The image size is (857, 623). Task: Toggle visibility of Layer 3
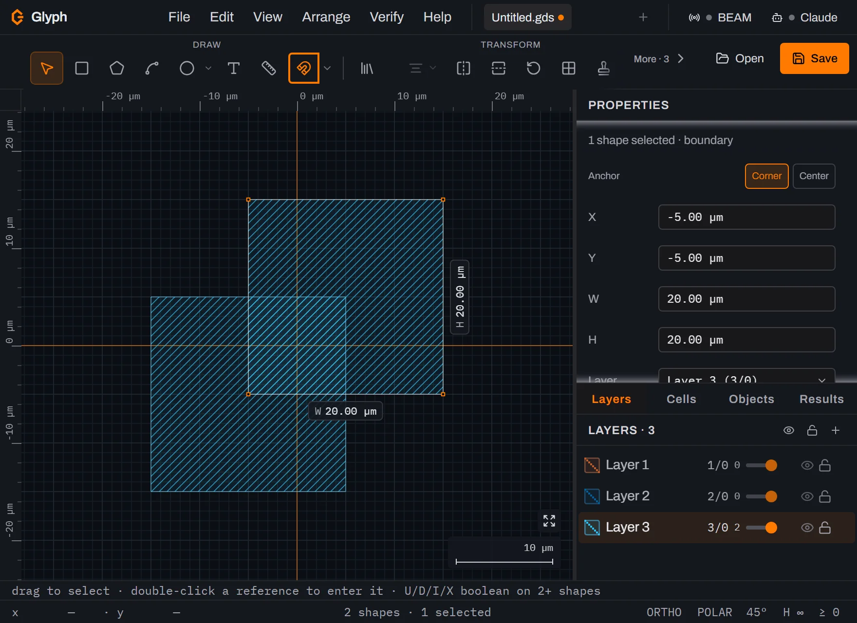tap(807, 528)
